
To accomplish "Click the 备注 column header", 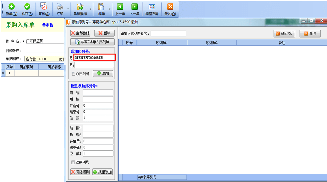I will (x=282, y=43).
